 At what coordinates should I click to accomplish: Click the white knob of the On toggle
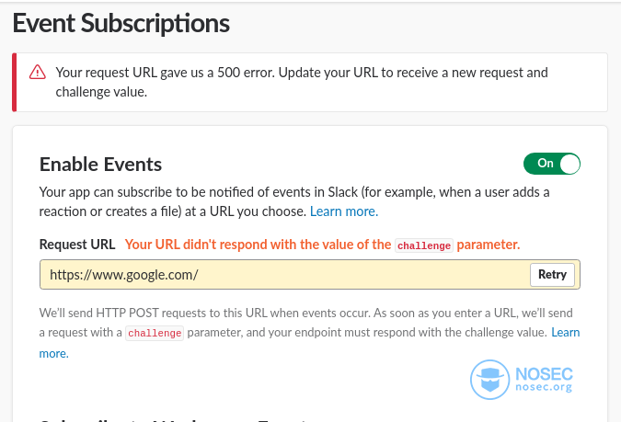[569, 164]
